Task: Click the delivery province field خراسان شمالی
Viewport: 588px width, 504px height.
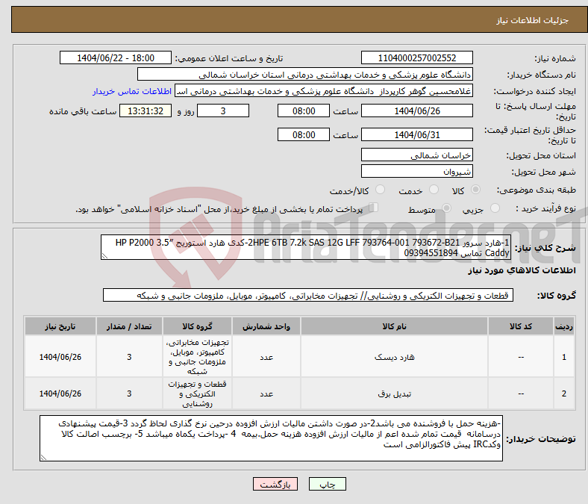Action: coord(416,155)
